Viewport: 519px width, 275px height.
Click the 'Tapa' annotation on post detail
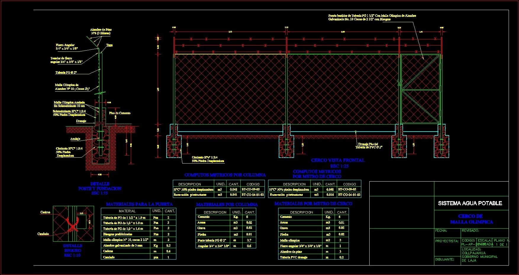pos(109,45)
